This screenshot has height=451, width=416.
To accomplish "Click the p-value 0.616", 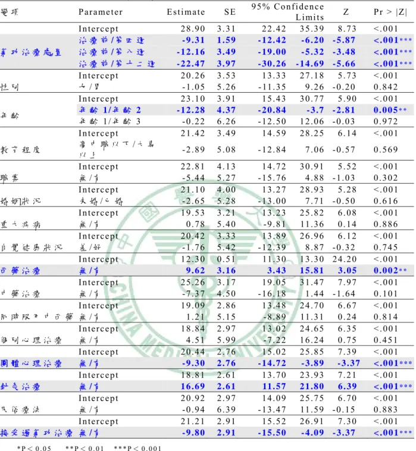I will (x=386, y=201).
